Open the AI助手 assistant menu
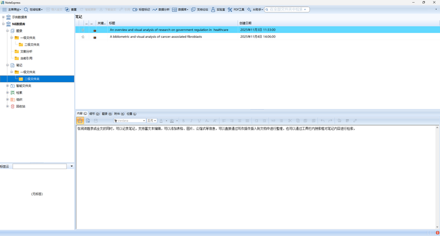Viewport: 440px width, 236px height. coord(255,9)
